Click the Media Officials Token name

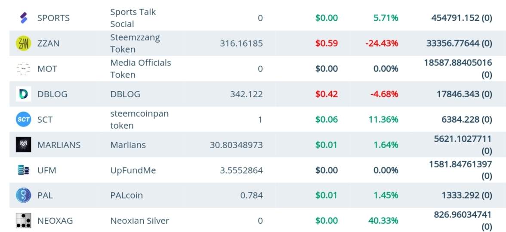pos(141,69)
